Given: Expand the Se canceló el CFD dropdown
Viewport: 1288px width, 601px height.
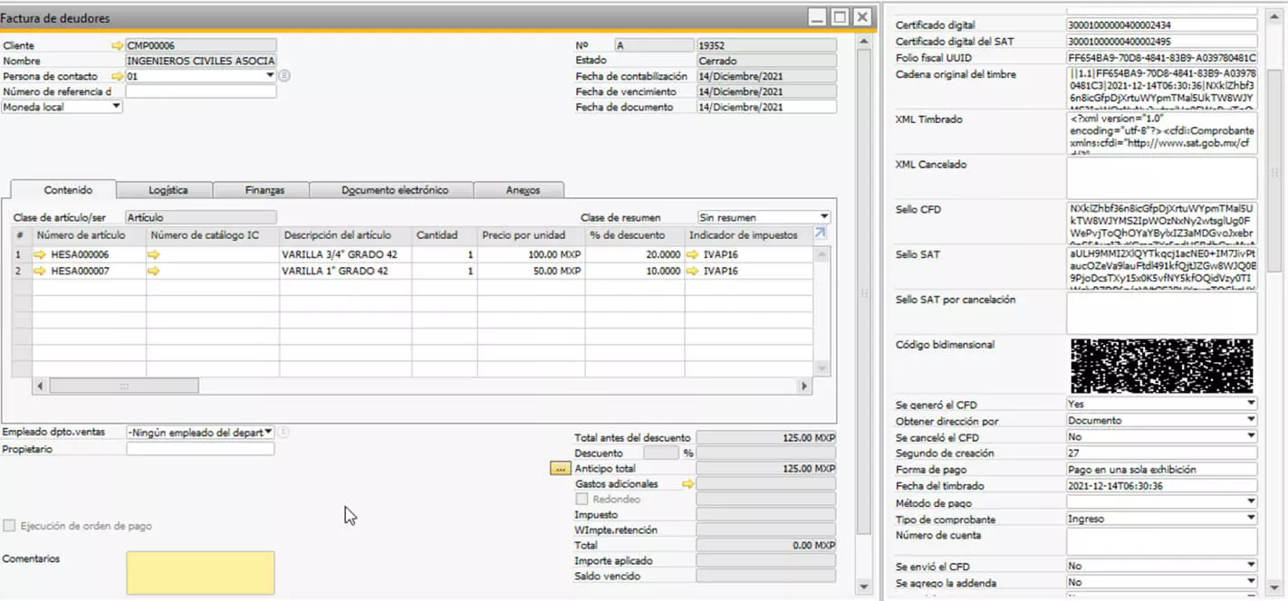Looking at the screenshot, I should coord(1251,437).
